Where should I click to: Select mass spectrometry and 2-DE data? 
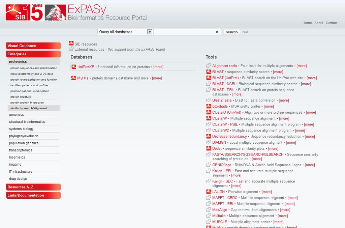pyautogui.click(x=32, y=74)
